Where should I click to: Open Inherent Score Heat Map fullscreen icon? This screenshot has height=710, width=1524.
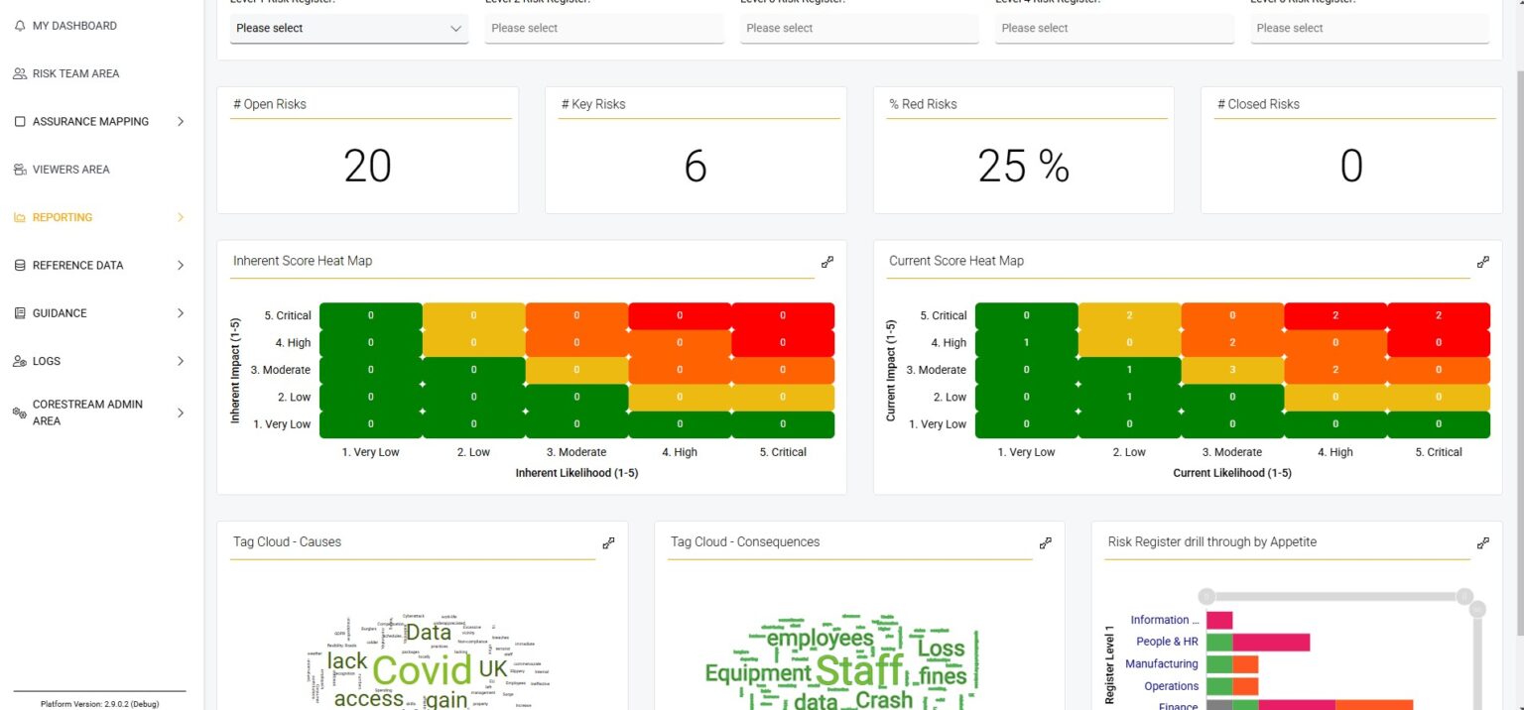point(827,261)
